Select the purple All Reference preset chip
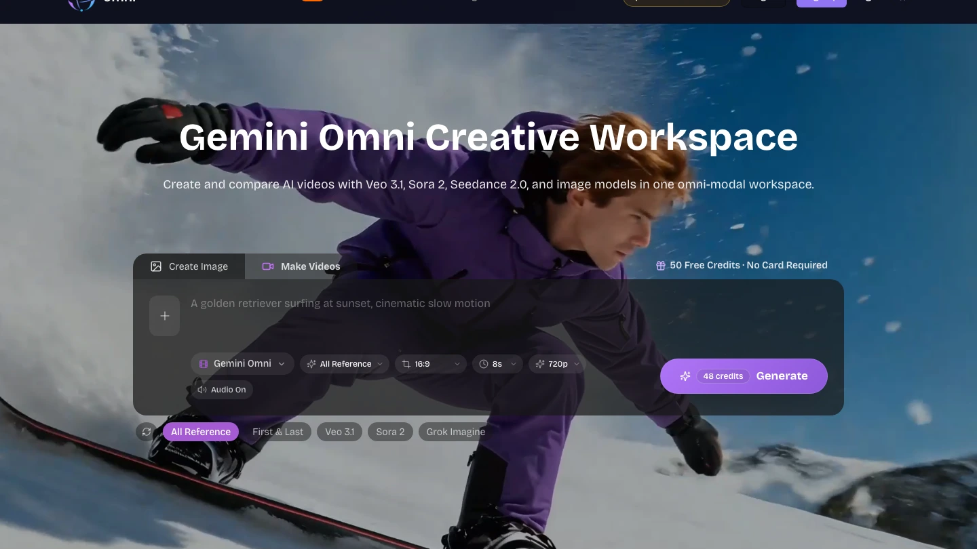The height and width of the screenshot is (549, 977). (201, 432)
